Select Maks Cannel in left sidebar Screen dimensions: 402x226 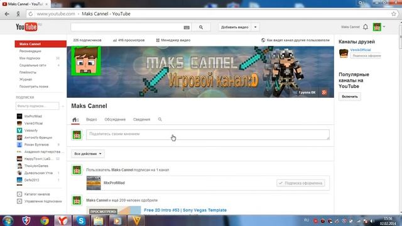point(40,44)
